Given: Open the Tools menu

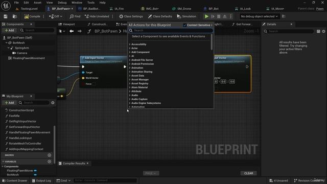Looking at the screenshot, I should [91, 3].
